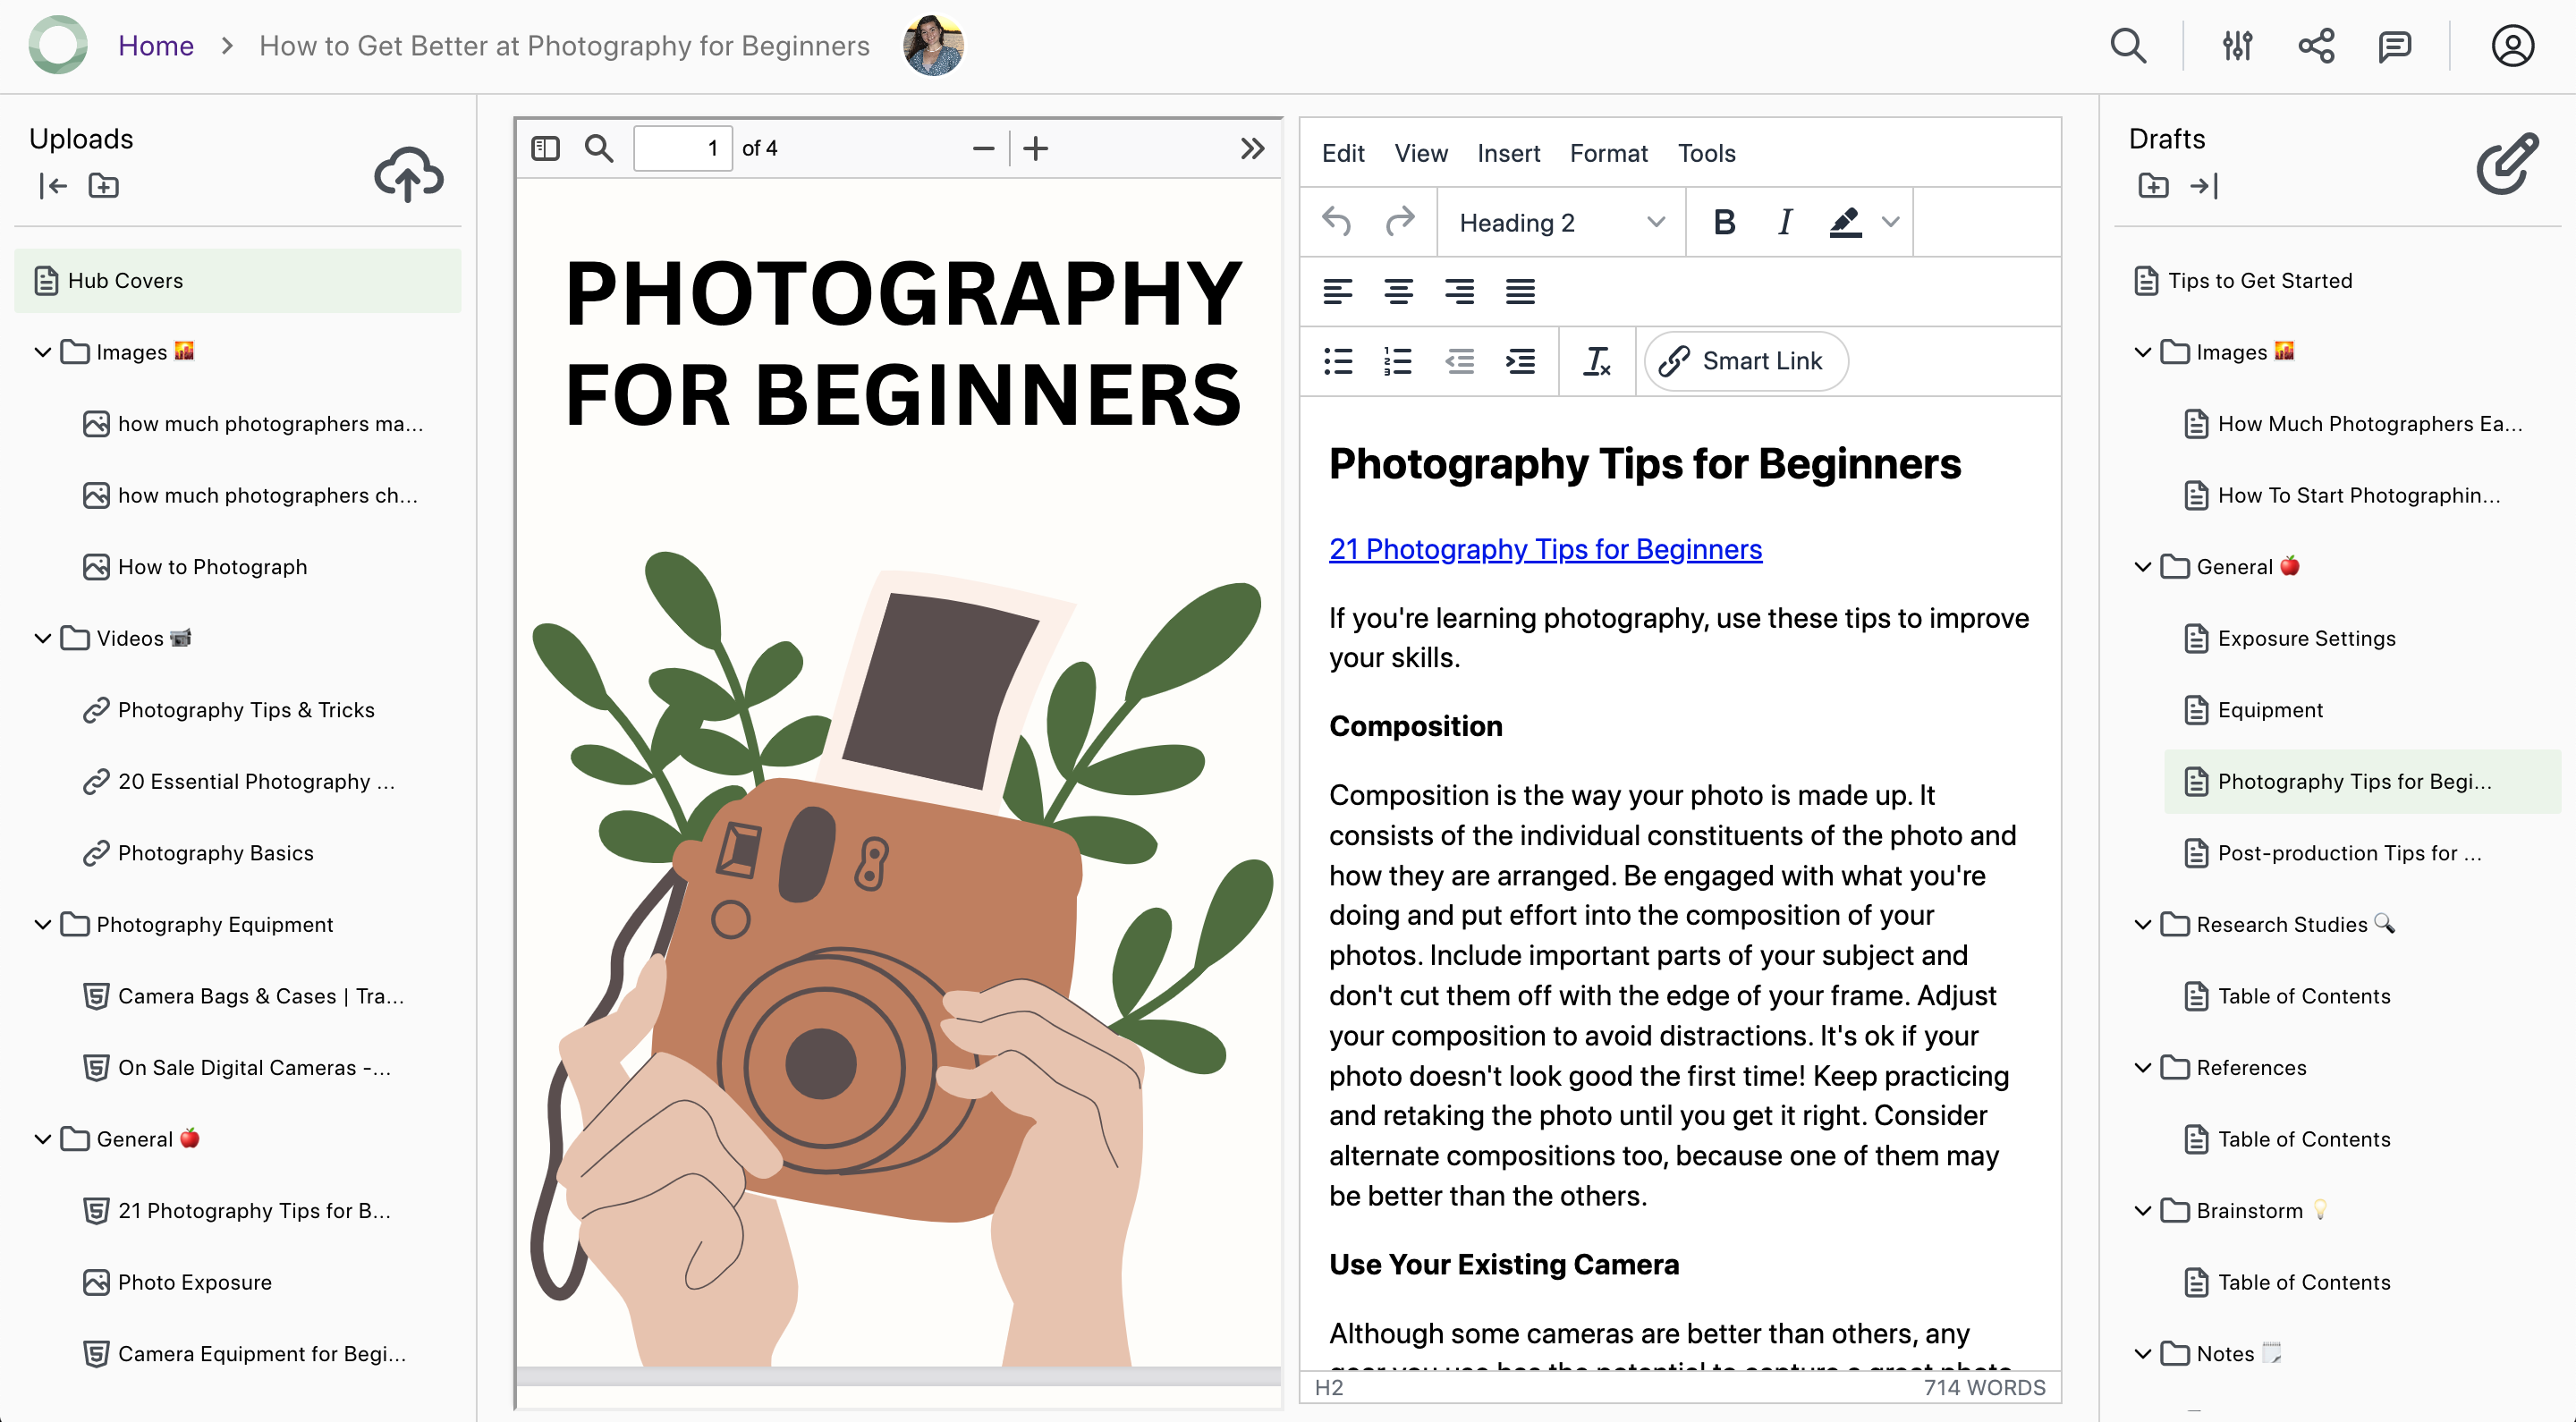Click the search icon in top bar
2576x1422 pixels.
[2128, 46]
